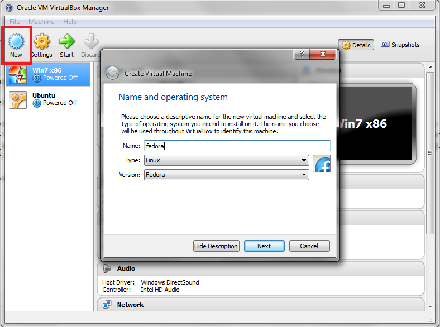The image size is (440, 327).
Task: Click the Network section header
Action: 261,304
